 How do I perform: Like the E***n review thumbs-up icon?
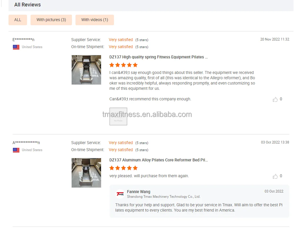coord(275,99)
